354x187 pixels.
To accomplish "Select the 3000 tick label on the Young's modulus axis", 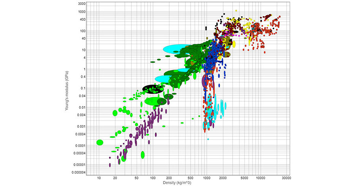I will (x=82, y=4).
